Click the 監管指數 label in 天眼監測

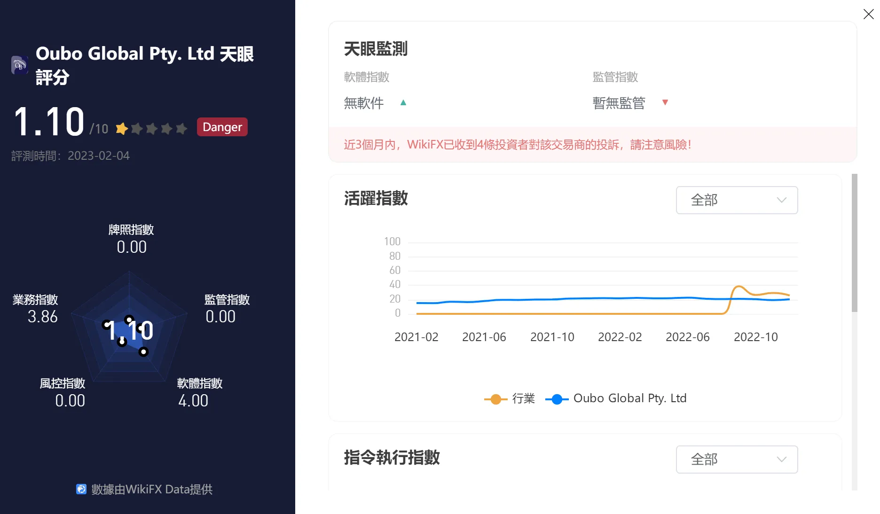pyautogui.click(x=615, y=77)
